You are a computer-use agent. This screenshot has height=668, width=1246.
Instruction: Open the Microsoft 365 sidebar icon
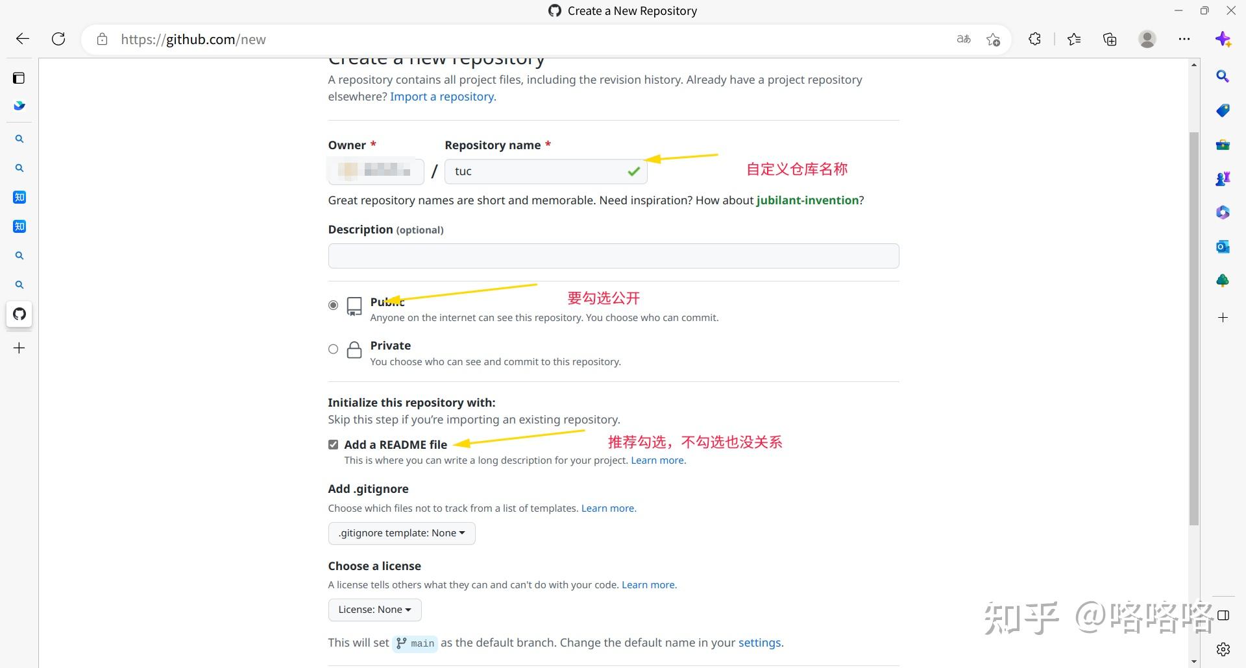[1223, 211]
